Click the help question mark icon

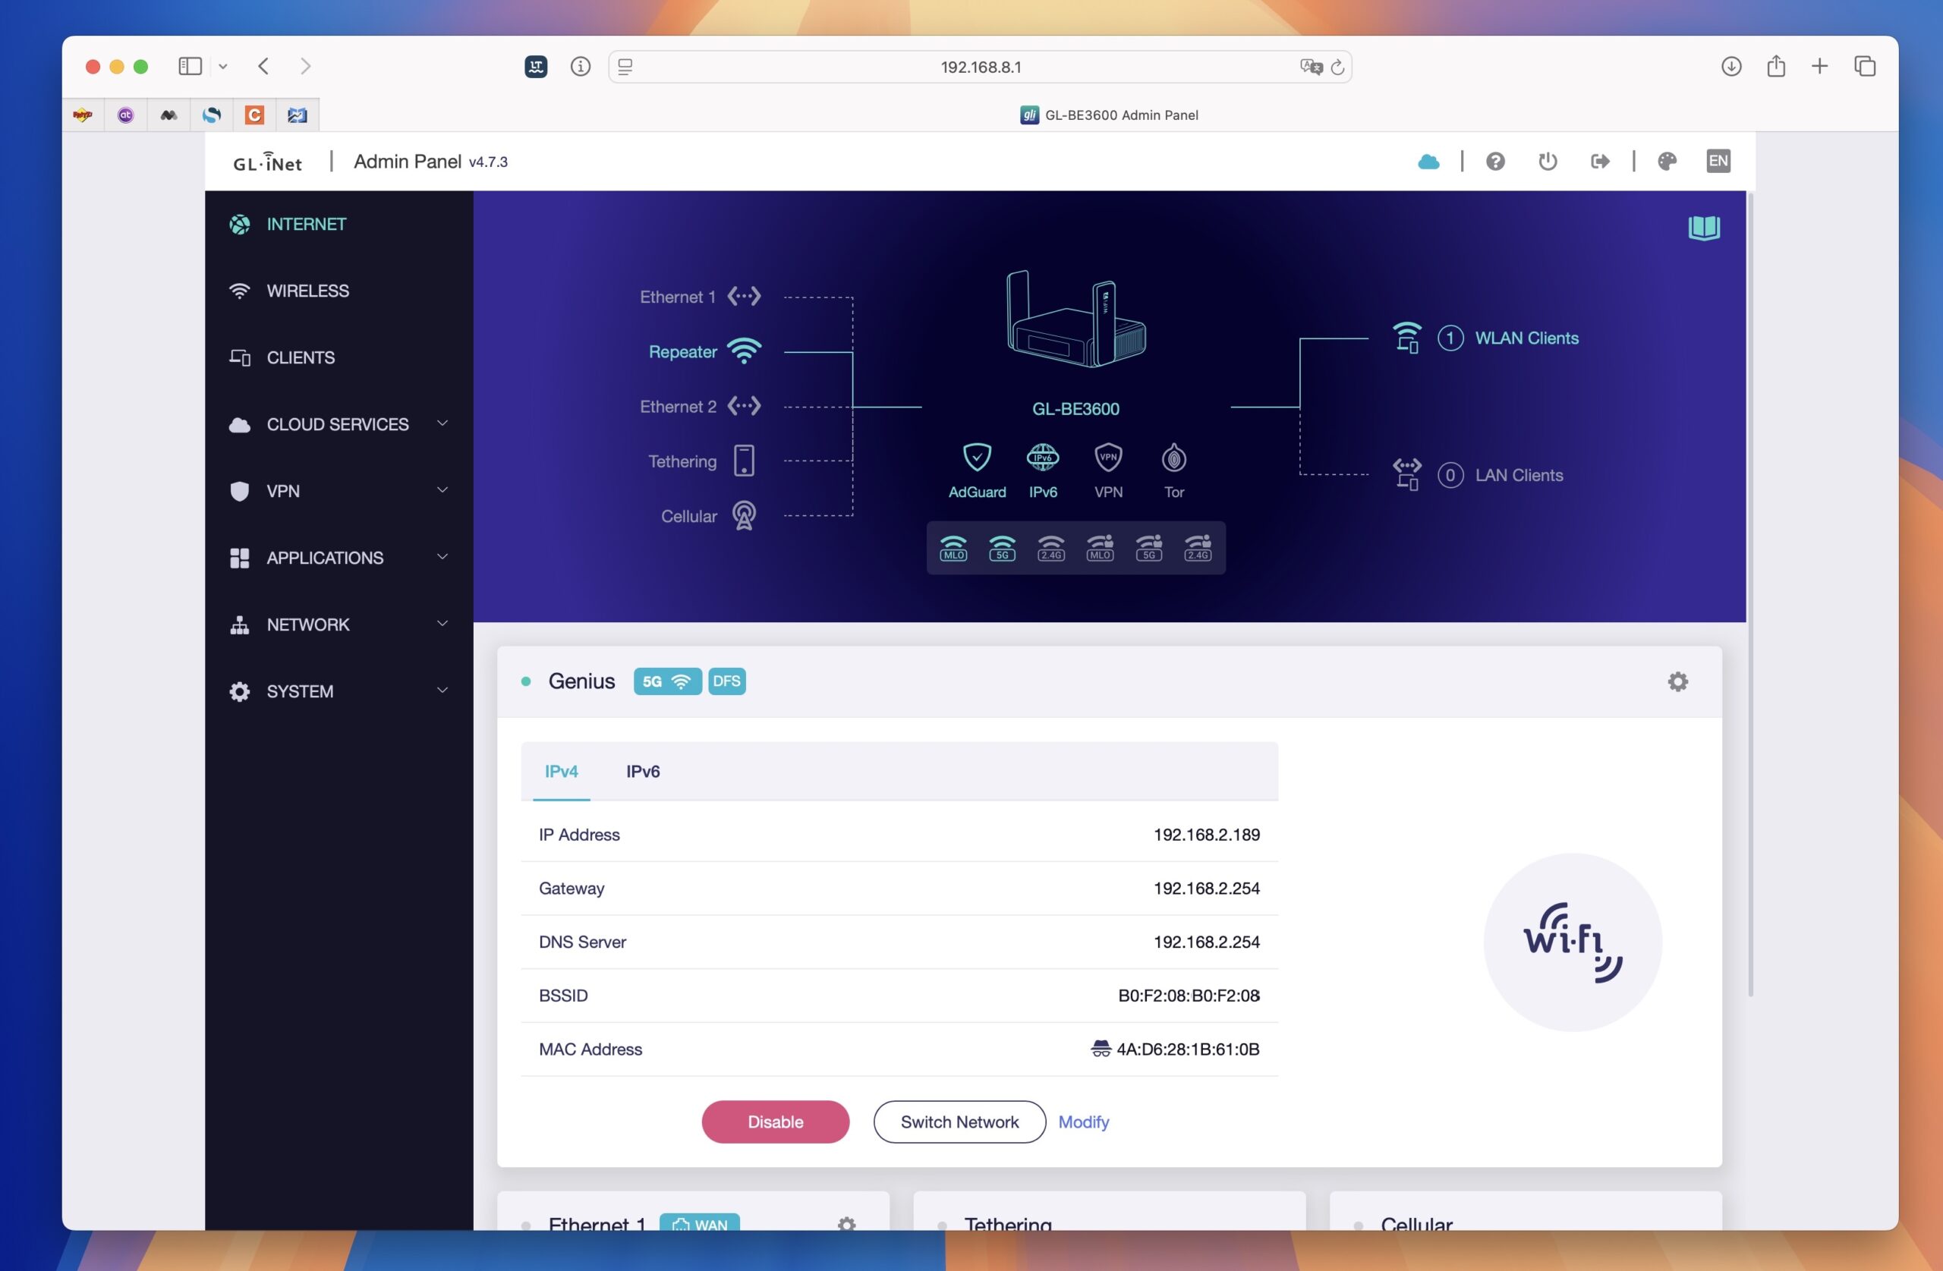click(x=1494, y=162)
